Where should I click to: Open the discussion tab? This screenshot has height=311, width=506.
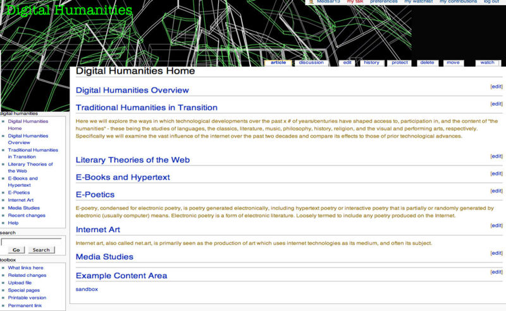(311, 62)
